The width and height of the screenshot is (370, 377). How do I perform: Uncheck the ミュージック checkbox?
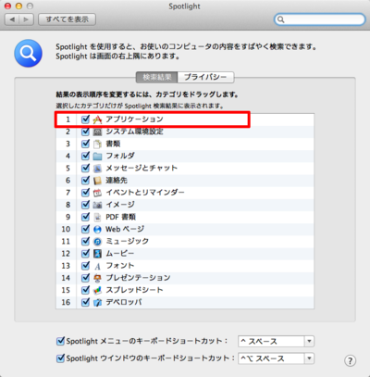(85, 241)
